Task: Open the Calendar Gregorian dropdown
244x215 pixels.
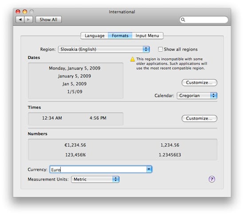Action: click(x=197, y=95)
